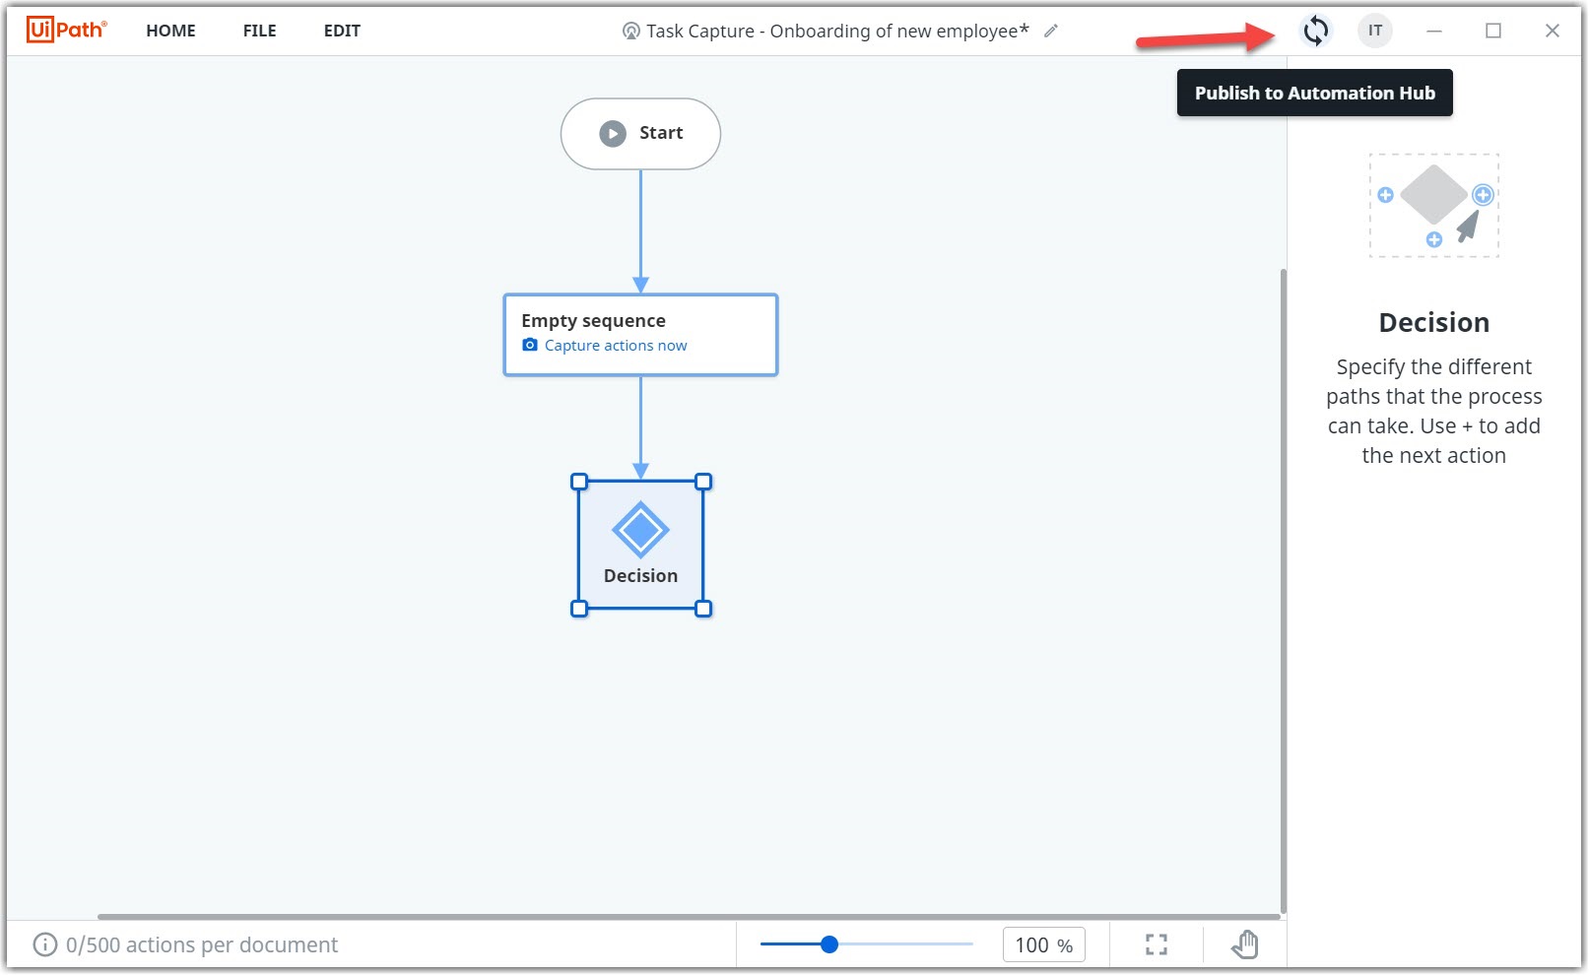The image size is (1589, 975).
Task: Adjust the zoom slider
Action: tap(828, 944)
